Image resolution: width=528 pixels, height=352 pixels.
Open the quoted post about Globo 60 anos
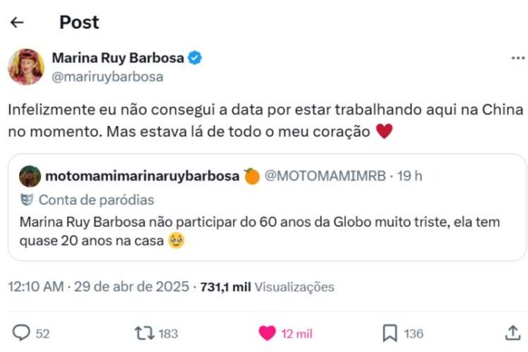click(x=266, y=232)
